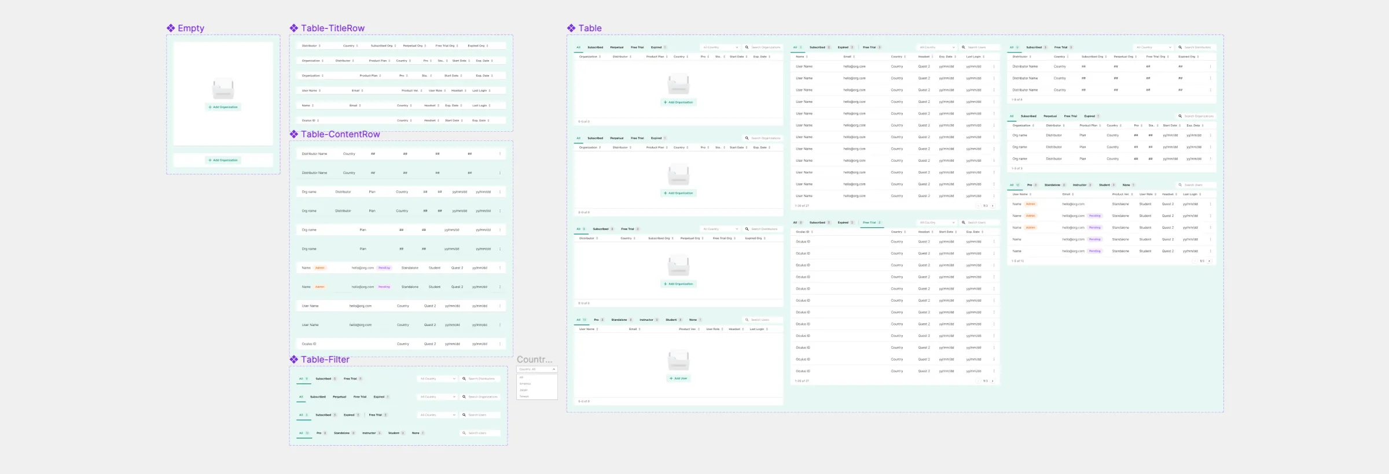Select the Empty component icon

coord(171,28)
